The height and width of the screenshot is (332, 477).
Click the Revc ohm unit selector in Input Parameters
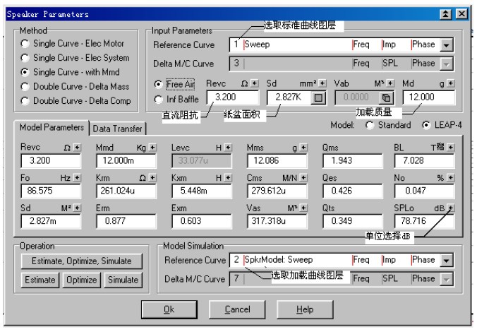point(255,83)
